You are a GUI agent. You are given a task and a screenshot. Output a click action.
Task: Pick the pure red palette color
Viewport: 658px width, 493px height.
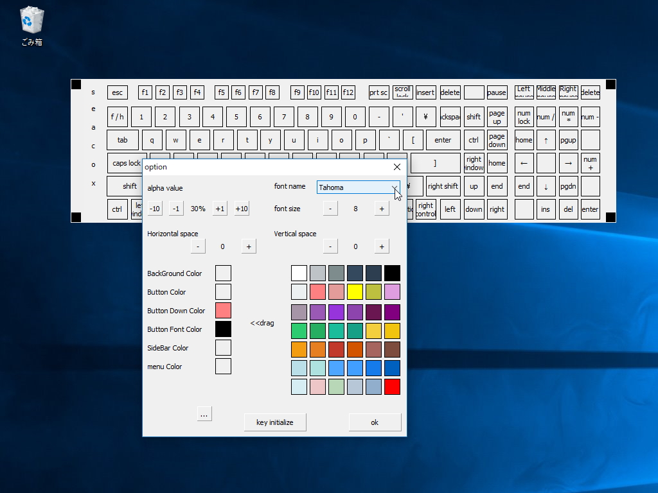coord(393,386)
